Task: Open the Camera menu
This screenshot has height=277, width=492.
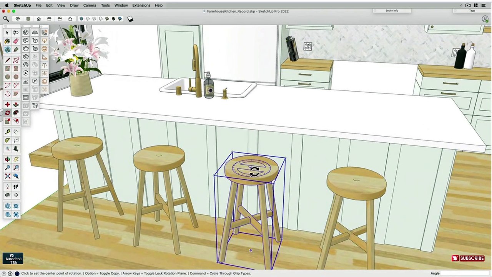Action: click(90, 5)
